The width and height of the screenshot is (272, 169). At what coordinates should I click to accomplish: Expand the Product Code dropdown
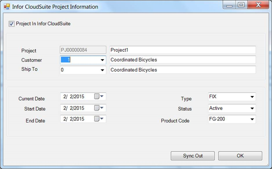[252, 119]
